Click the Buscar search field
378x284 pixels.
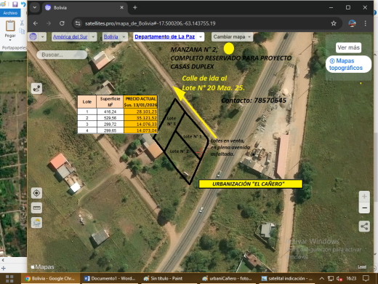click(x=62, y=55)
